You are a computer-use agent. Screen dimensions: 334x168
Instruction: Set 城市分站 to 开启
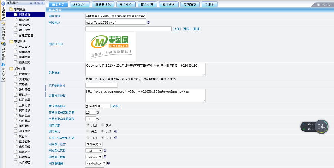tap(88, 131)
